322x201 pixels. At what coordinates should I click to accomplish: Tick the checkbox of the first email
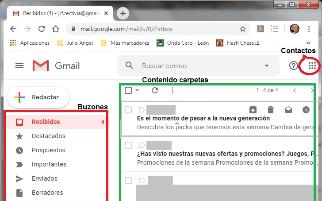tap(129, 110)
